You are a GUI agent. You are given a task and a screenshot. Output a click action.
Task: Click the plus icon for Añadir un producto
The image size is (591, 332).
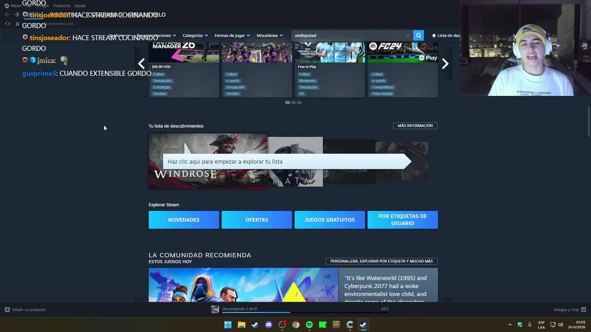click(7, 309)
